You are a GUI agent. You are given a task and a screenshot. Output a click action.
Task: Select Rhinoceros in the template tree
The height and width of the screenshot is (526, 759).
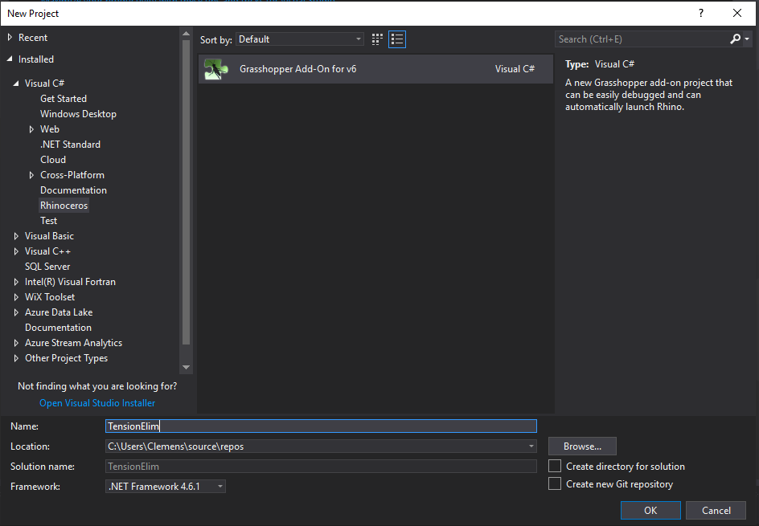point(64,206)
